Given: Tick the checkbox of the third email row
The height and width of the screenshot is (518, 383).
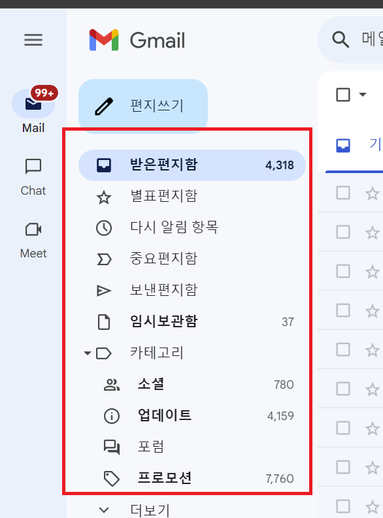Looking at the screenshot, I should [343, 272].
